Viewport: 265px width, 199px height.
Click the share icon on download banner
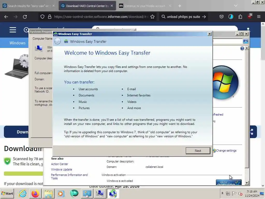coord(252,132)
